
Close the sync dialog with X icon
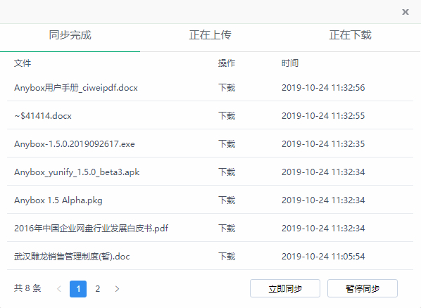405,12
